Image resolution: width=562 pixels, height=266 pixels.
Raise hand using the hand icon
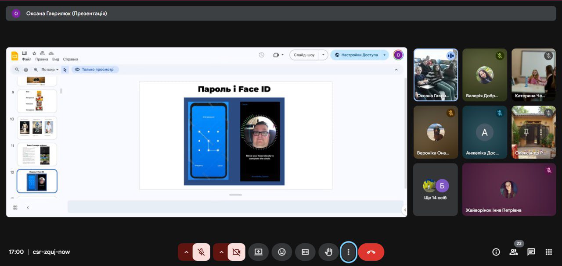[328, 252]
